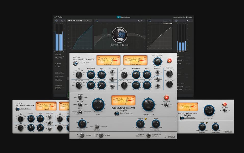Click the Saturation knob
This screenshot has height=153, width=244.
tap(140, 124)
